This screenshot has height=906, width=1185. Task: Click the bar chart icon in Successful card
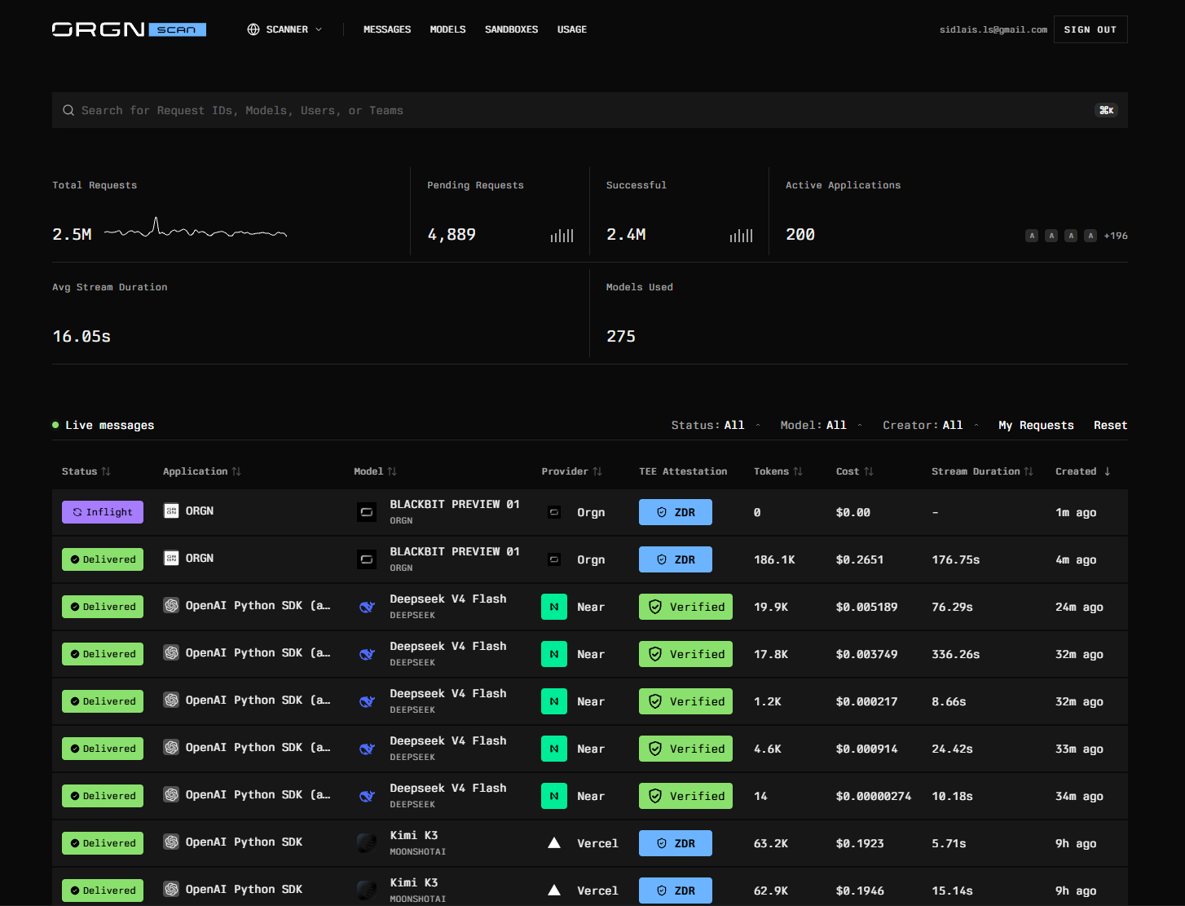click(x=741, y=236)
